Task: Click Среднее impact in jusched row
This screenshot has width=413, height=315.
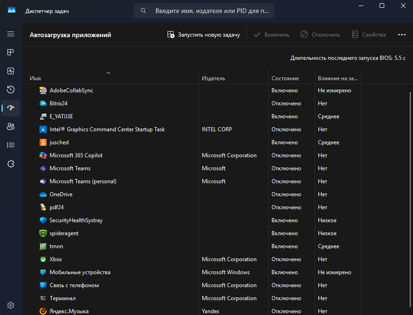Action: click(329, 142)
